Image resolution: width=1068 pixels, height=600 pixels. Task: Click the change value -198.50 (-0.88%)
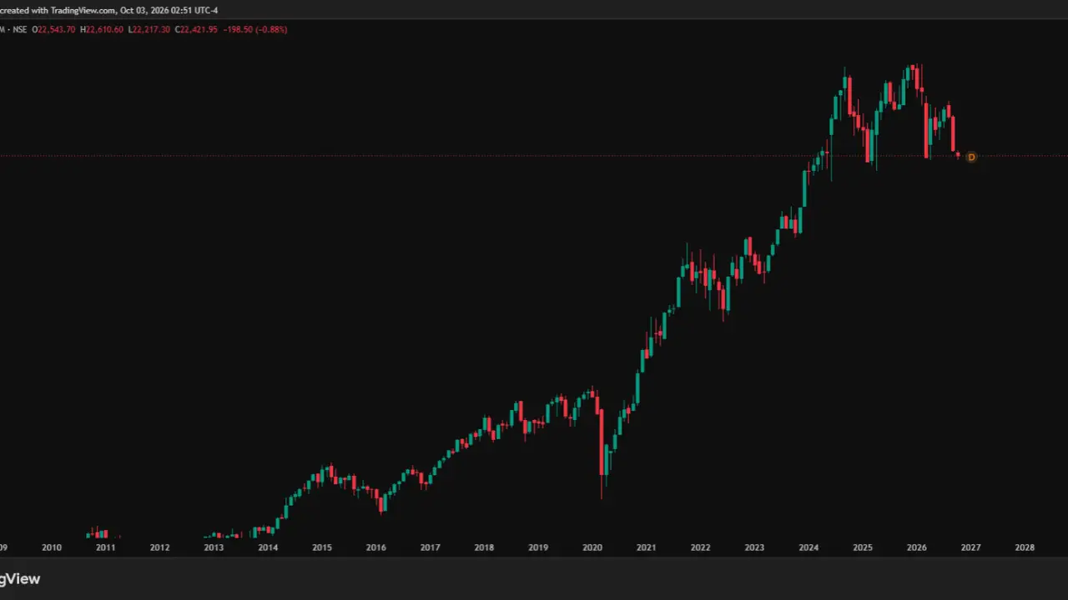pos(255,29)
